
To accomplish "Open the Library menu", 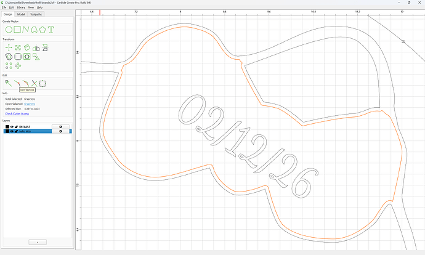I will [21, 7].
